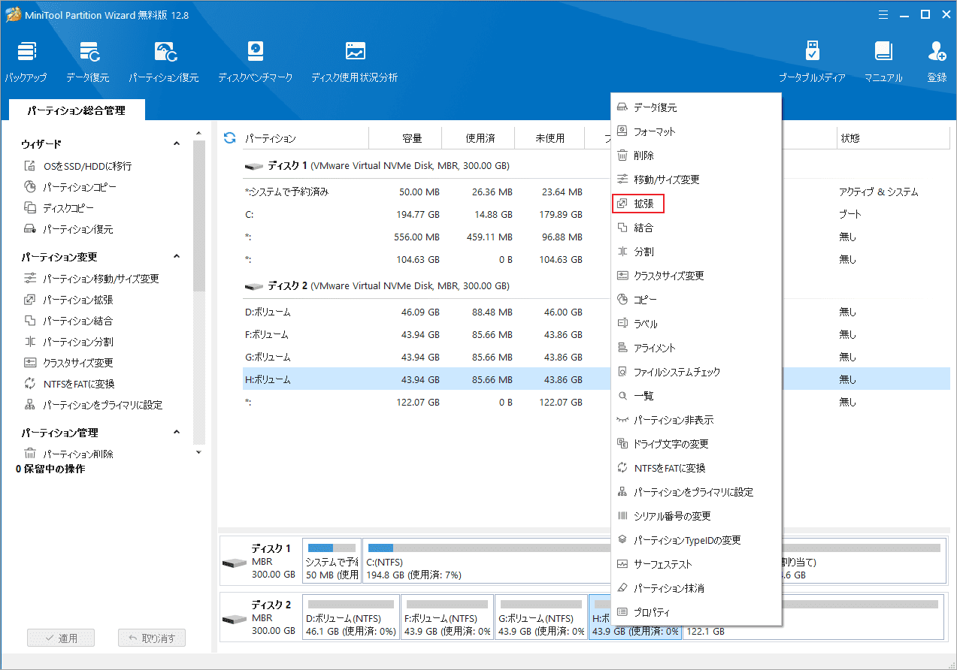
Task: Launch データ復元 from the top toolbar
Action: pos(89,59)
